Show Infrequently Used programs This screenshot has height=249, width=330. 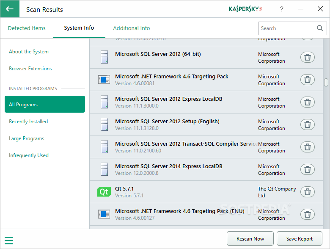29,155
